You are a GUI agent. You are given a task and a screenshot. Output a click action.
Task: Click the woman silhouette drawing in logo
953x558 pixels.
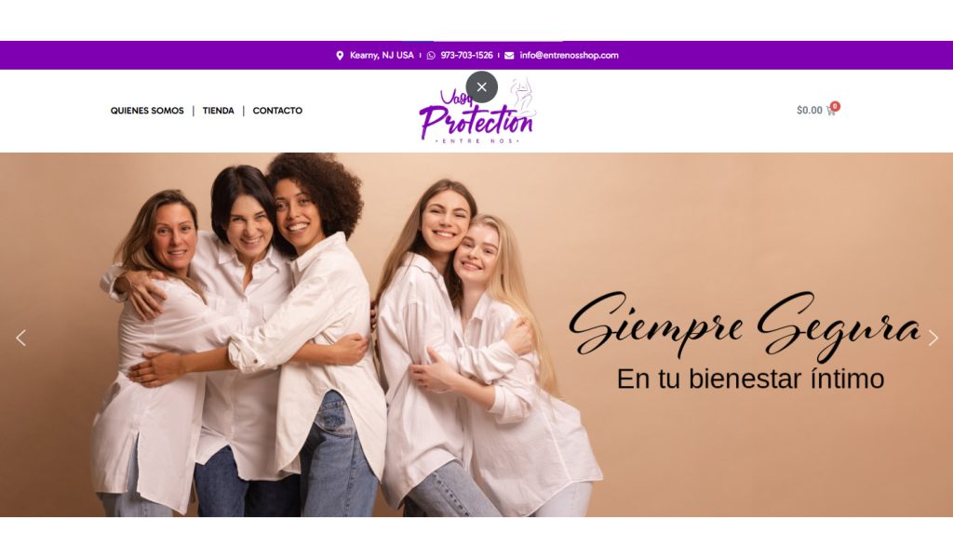tap(522, 96)
